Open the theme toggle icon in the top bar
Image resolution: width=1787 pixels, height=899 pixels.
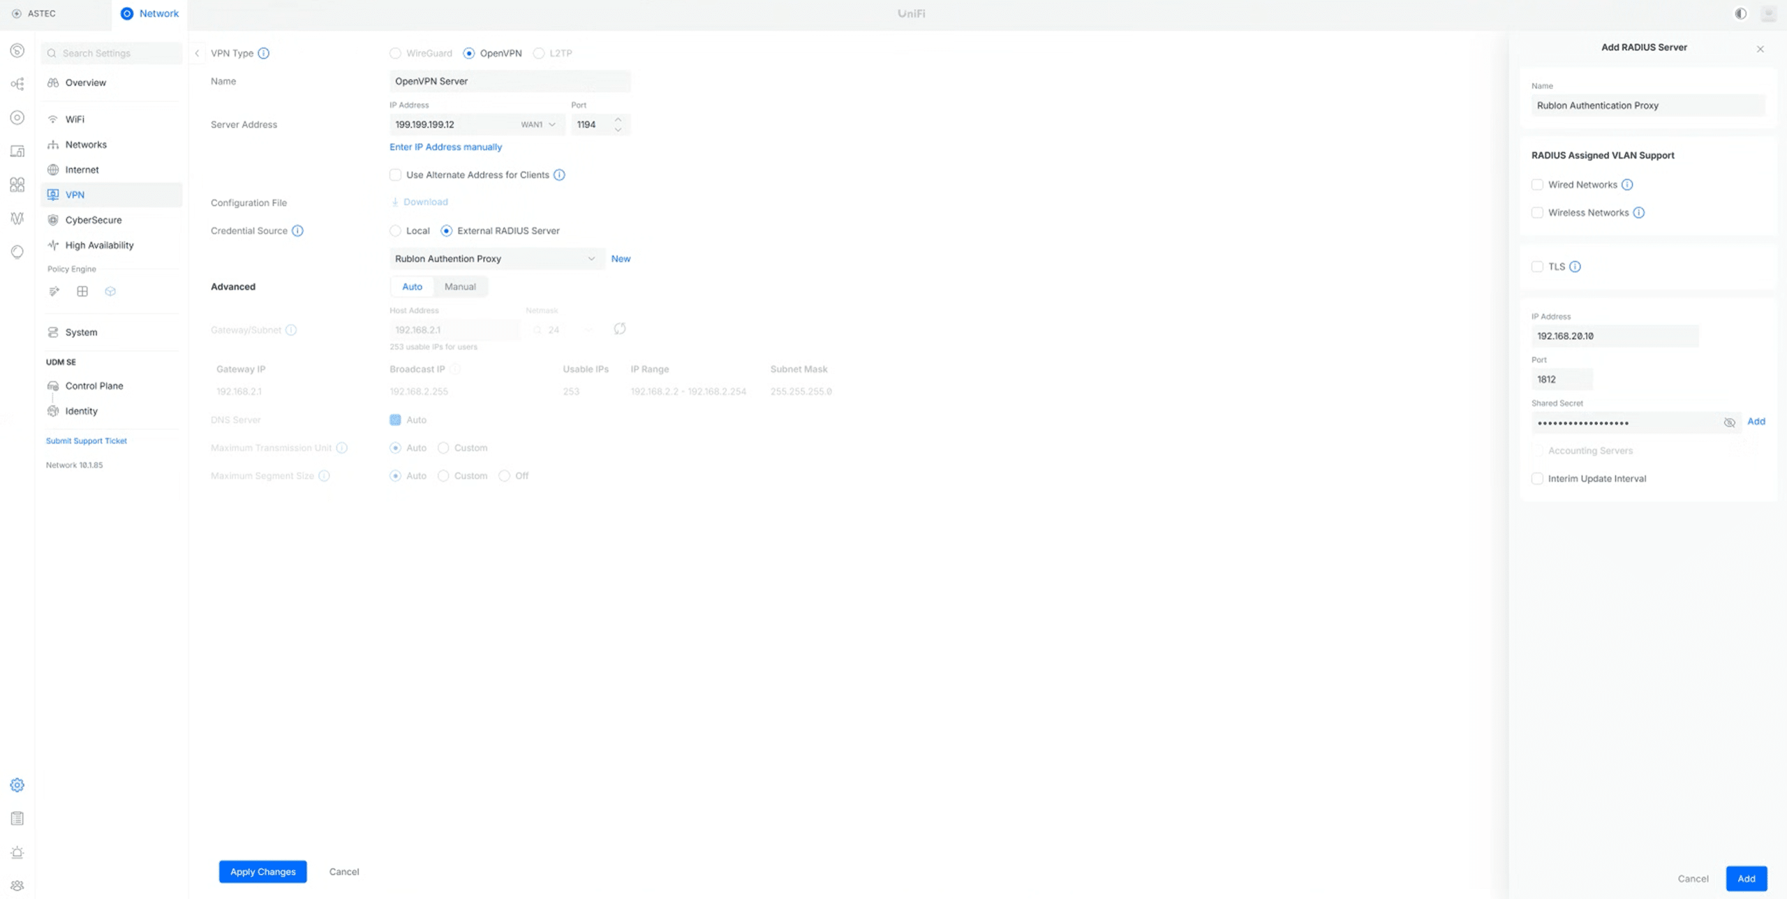[1740, 14]
